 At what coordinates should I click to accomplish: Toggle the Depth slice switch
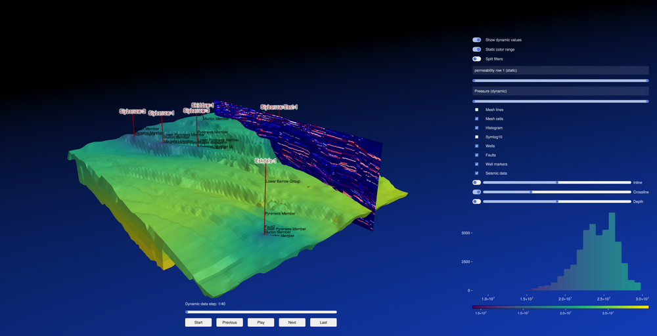(476, 201)
